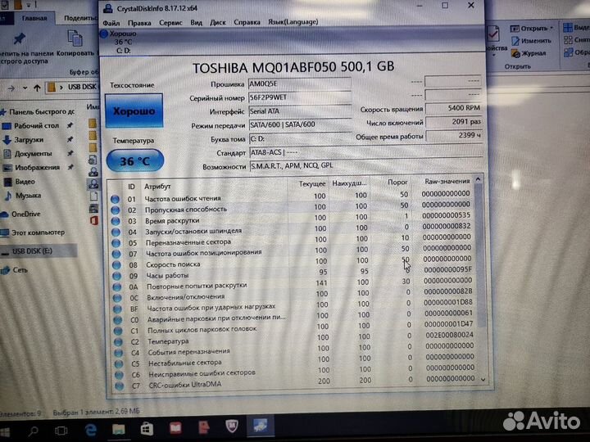Screen dimensions: 590x442
Task: Open the Вид menu
Action: (196, 23)
